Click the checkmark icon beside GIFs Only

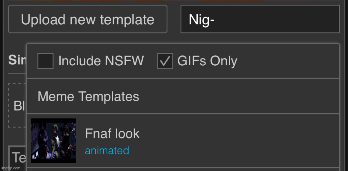pyautogui.click(x=165, y=61)
